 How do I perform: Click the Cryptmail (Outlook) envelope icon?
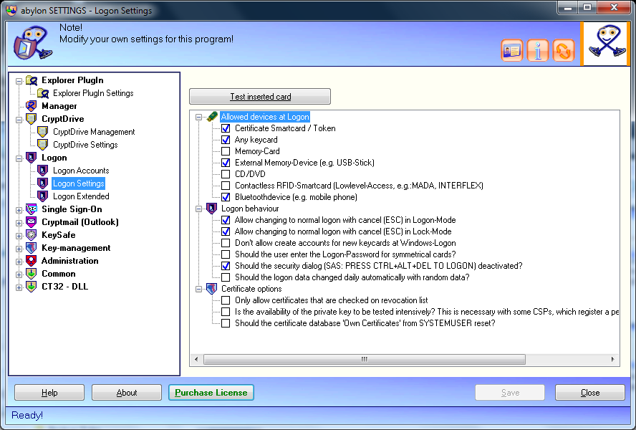tap(32, 222)
